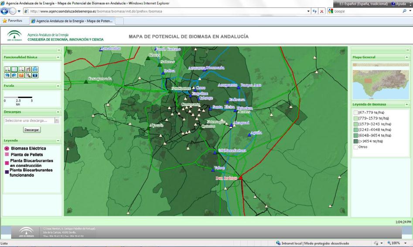Click the [1579-3243 te/ha) legend text
Viewport: 413px width, 247px height.
coord(375,124)
